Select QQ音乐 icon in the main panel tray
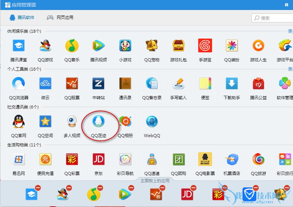Screen dimensions: 293x207 point(94,194)
